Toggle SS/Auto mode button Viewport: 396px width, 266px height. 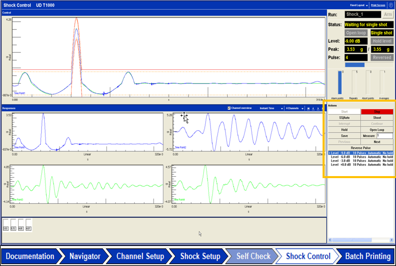click(x=344, y=118)
